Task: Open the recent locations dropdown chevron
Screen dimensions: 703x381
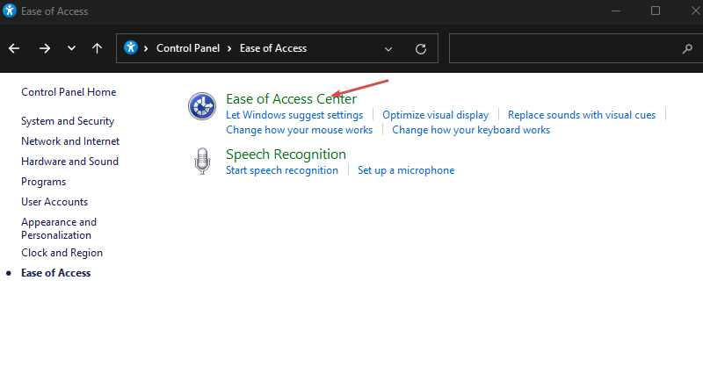Action: pyautogui.click(x=71, y=48)
